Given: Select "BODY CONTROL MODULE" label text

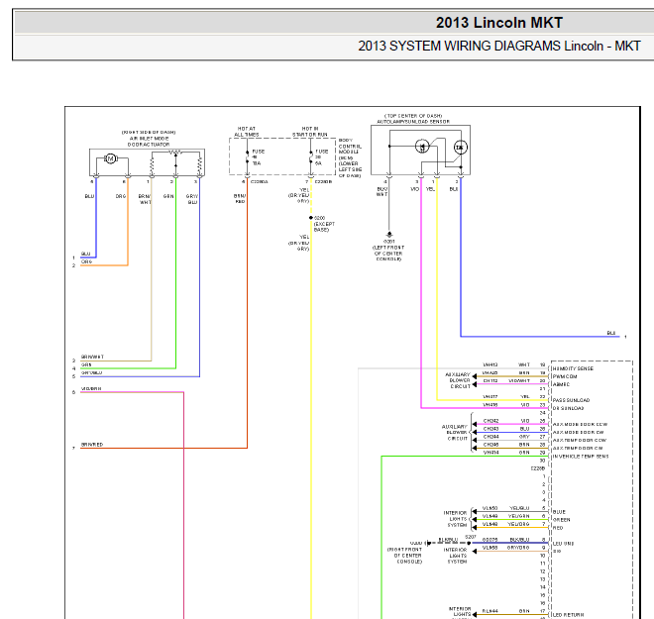Looking at the screenshot, I should click(350, 147).
